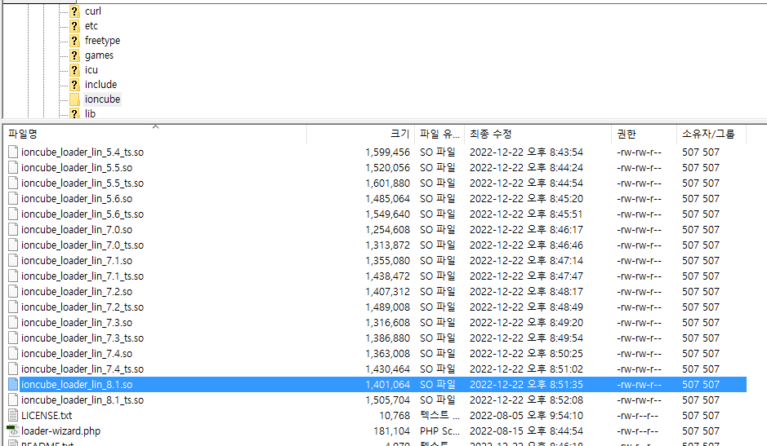
Task: Select the ioncube folder in the tree
Action: (x=102, y=99)
